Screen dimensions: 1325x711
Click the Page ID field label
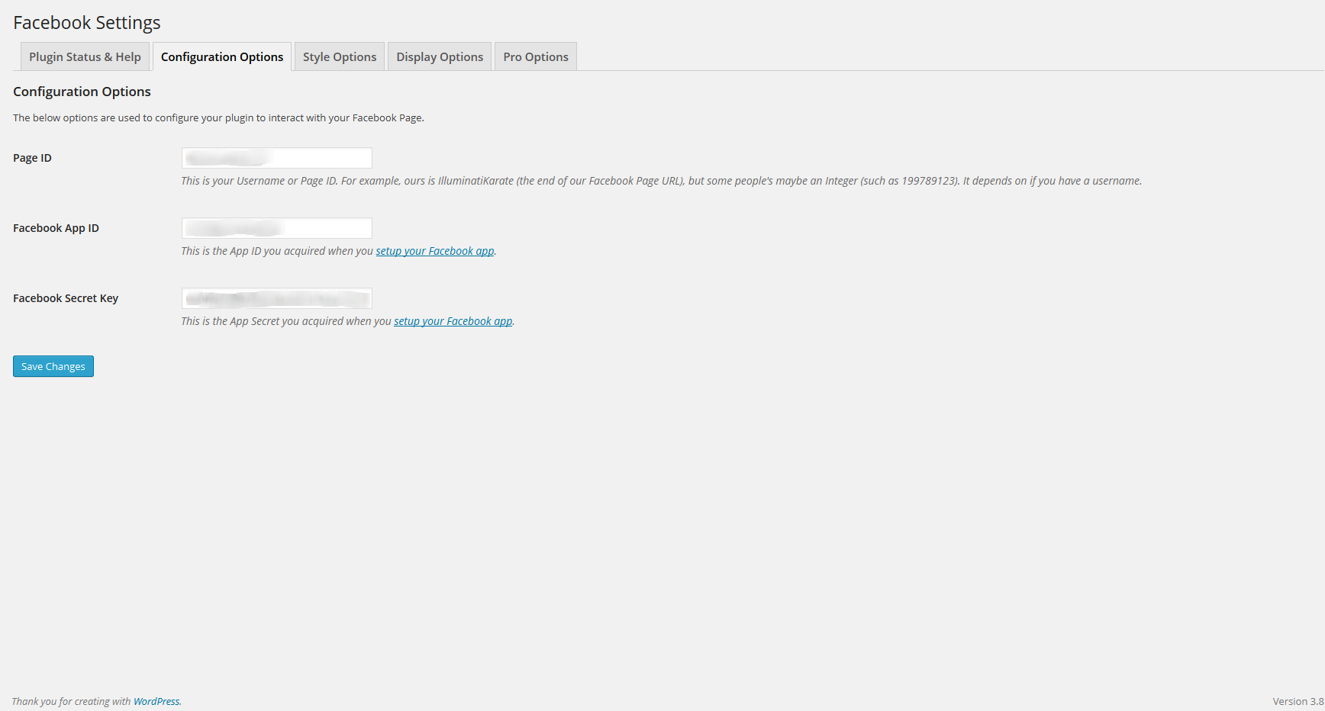tap(32, 158)
